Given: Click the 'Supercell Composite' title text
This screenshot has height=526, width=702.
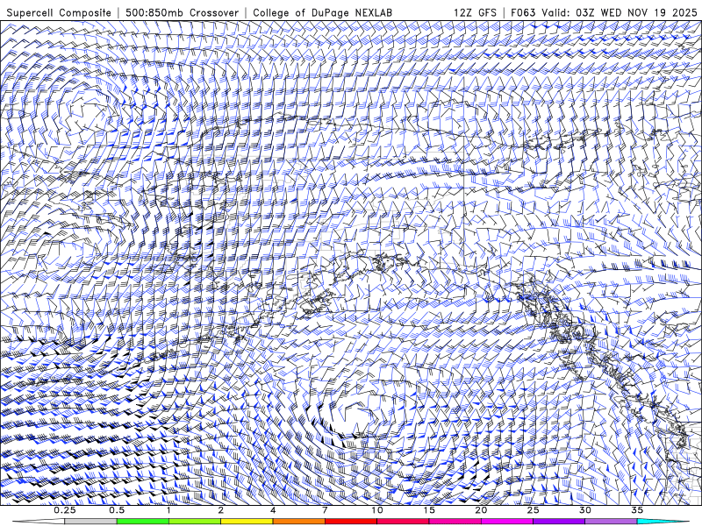Looking at the screenshot, I should [59, 13].
